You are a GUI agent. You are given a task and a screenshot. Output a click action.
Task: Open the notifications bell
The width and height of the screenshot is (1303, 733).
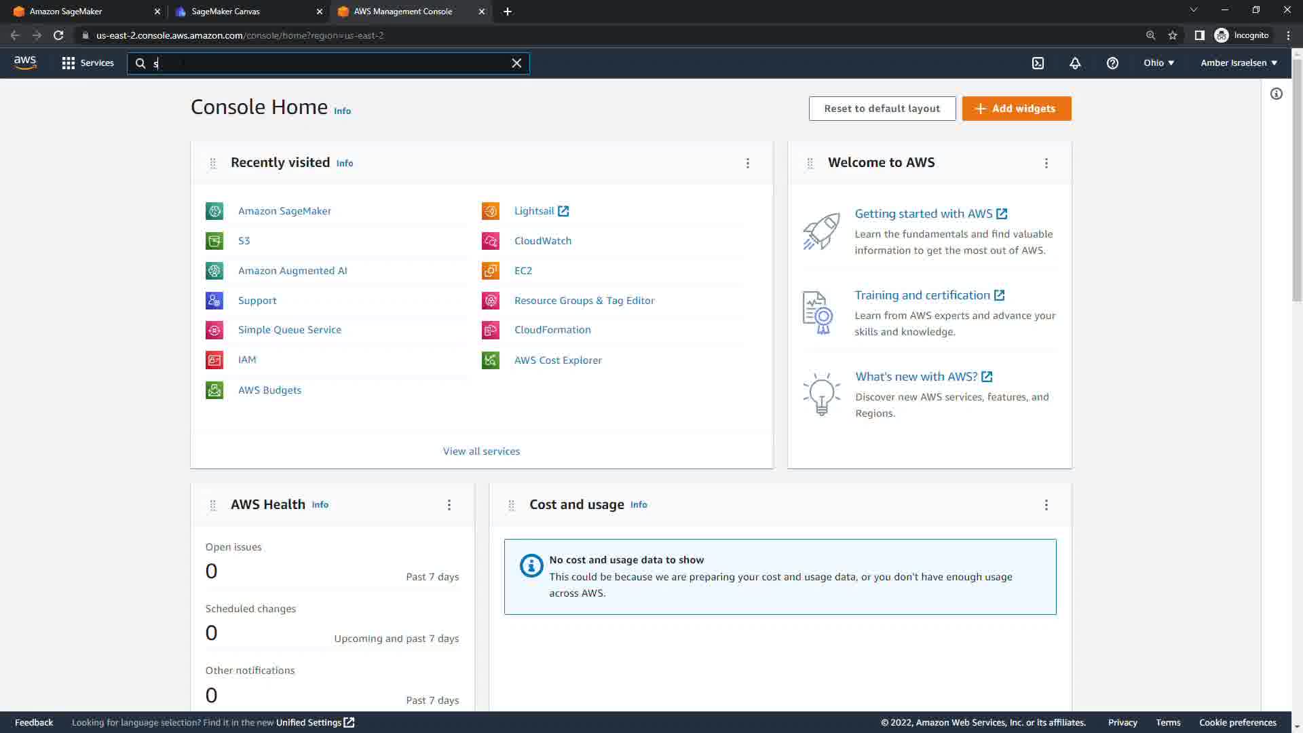[x=1075, y=63]
